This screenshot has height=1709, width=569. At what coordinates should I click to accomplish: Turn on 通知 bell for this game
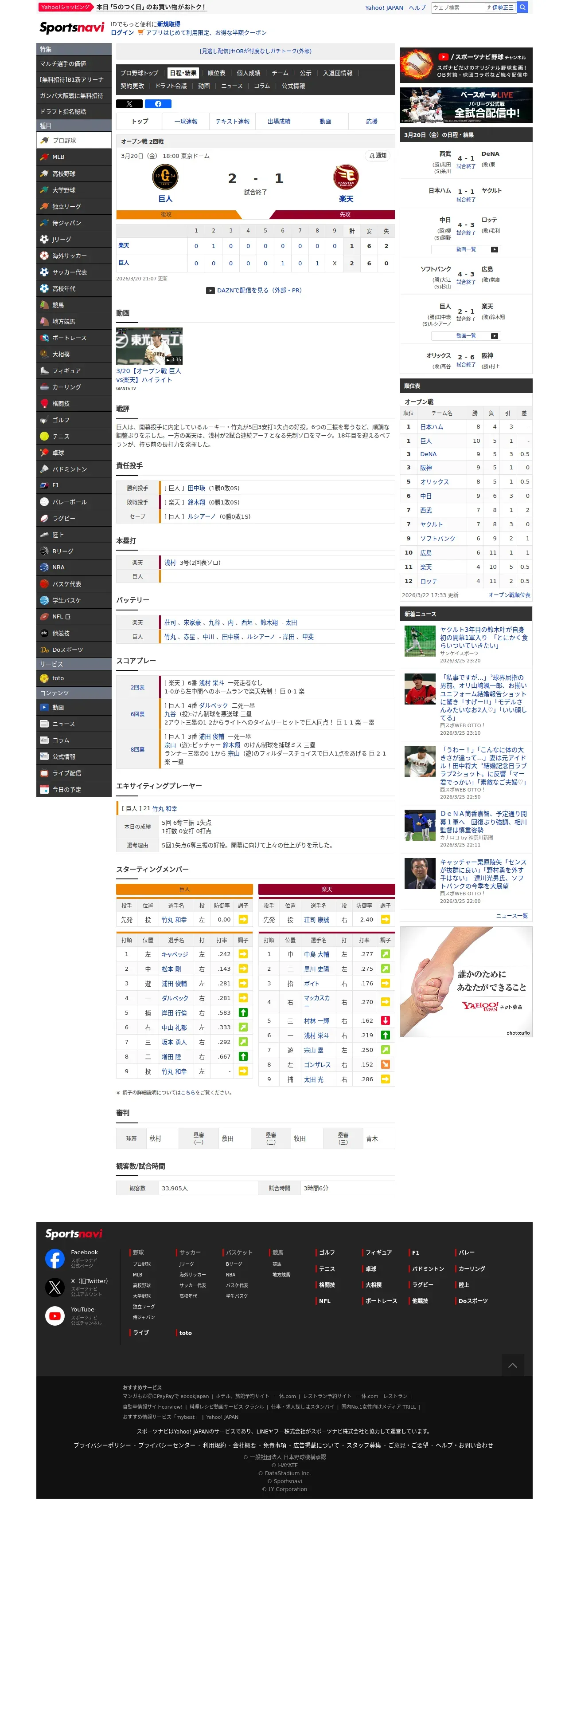[378, 155]
